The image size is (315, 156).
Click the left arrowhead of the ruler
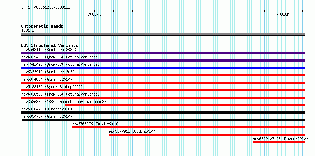[22, 11]
